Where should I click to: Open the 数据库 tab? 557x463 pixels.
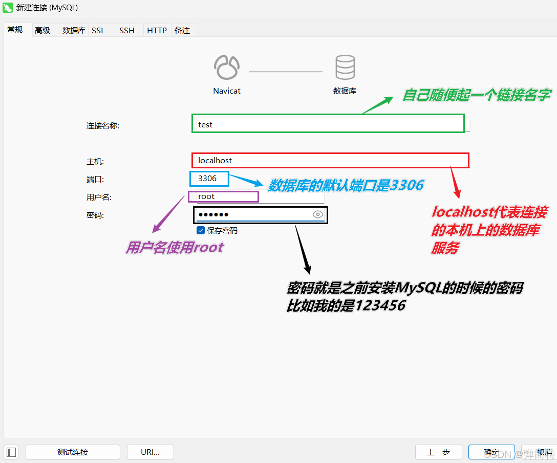(74, 31)
